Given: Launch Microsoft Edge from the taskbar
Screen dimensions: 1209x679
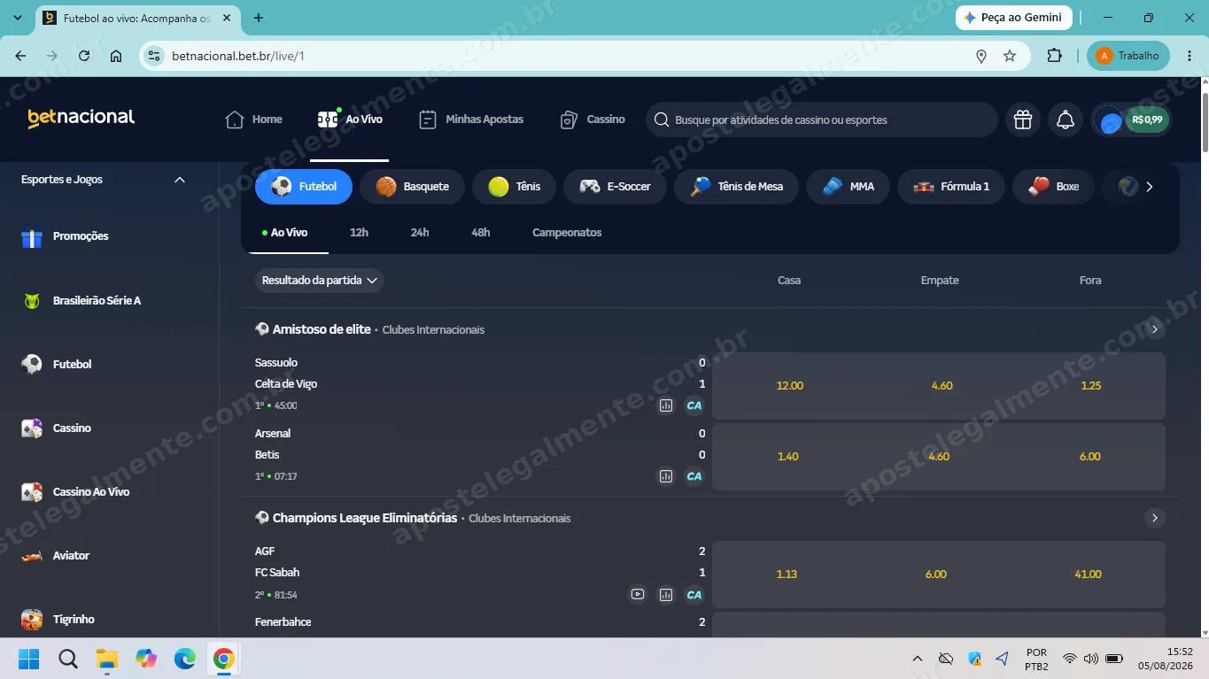Looking at the screenshot, I should [185, 659].
